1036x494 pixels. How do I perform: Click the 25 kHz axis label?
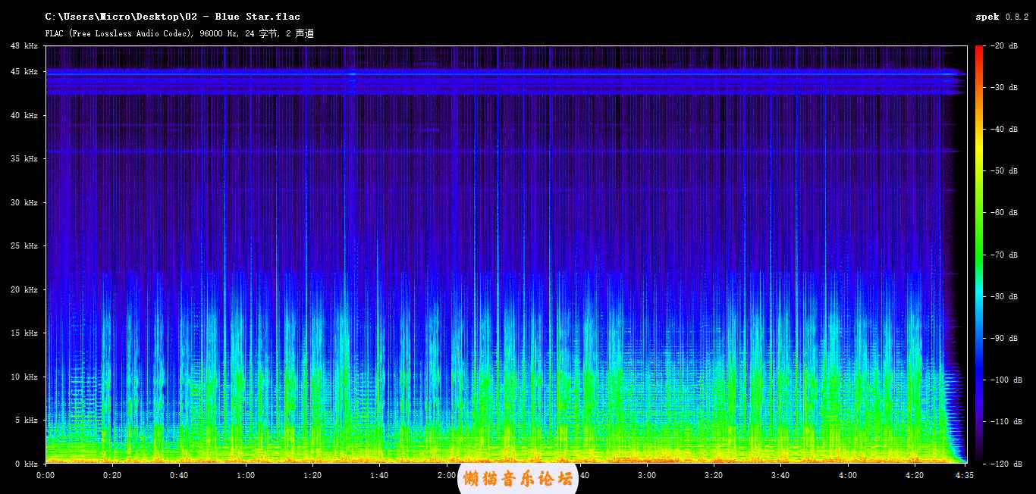tap(24, 246)
